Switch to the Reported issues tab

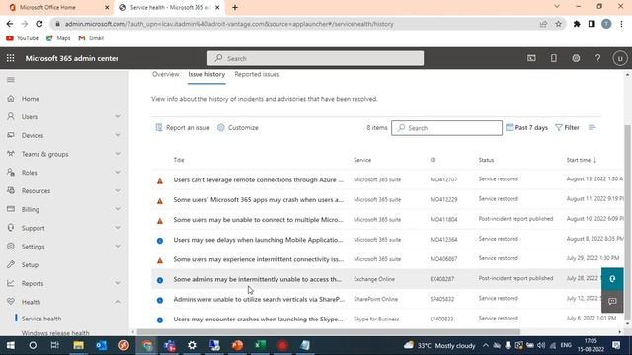(x=257, y=75)
